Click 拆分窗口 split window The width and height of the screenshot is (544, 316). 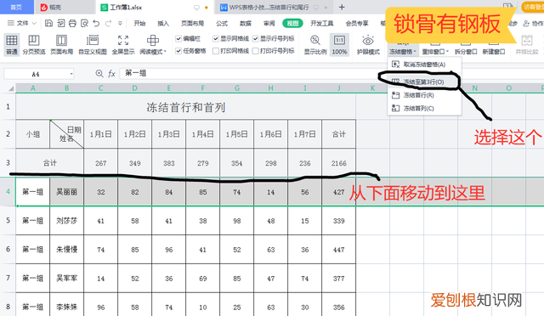466,51
